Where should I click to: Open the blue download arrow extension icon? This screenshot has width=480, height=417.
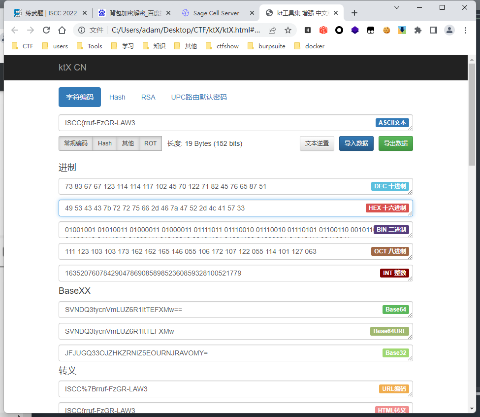(x=402, y=30)
